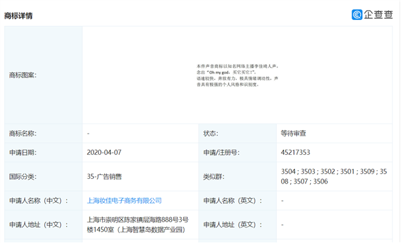Image resolution: width=401 pixels, height=243 pixels.
Task: Select applicant address 上海市崇明区陈家镇
Action: pos(138,224)
